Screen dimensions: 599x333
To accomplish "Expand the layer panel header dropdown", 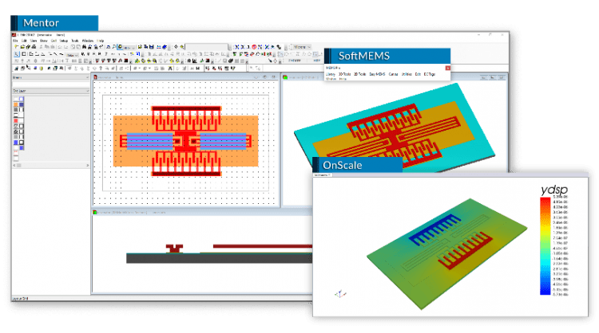I will coord(86,91).
